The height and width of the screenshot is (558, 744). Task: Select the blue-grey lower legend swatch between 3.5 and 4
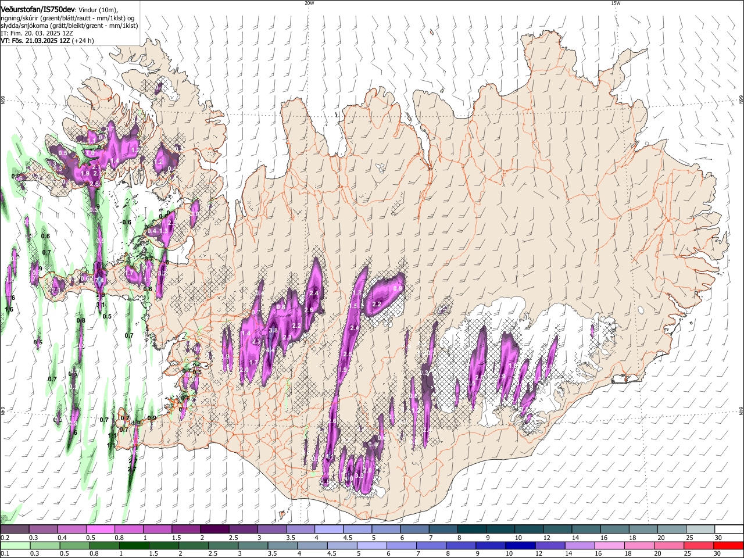click(x=282, y=545)
